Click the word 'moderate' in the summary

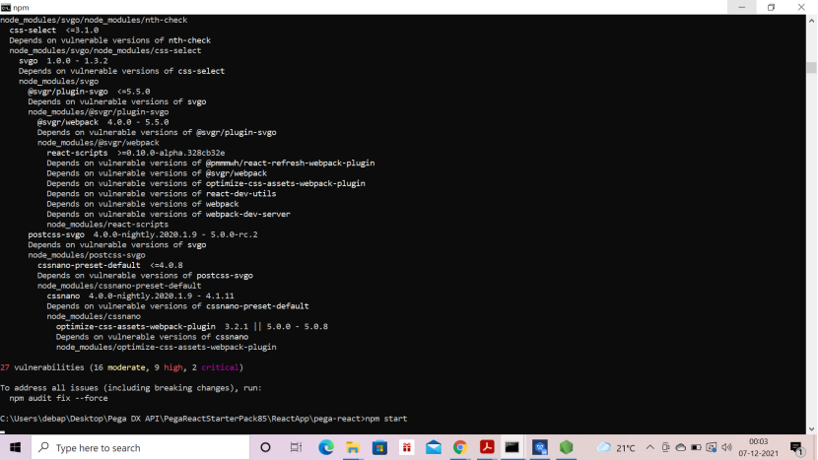click(x=126, y=367)
